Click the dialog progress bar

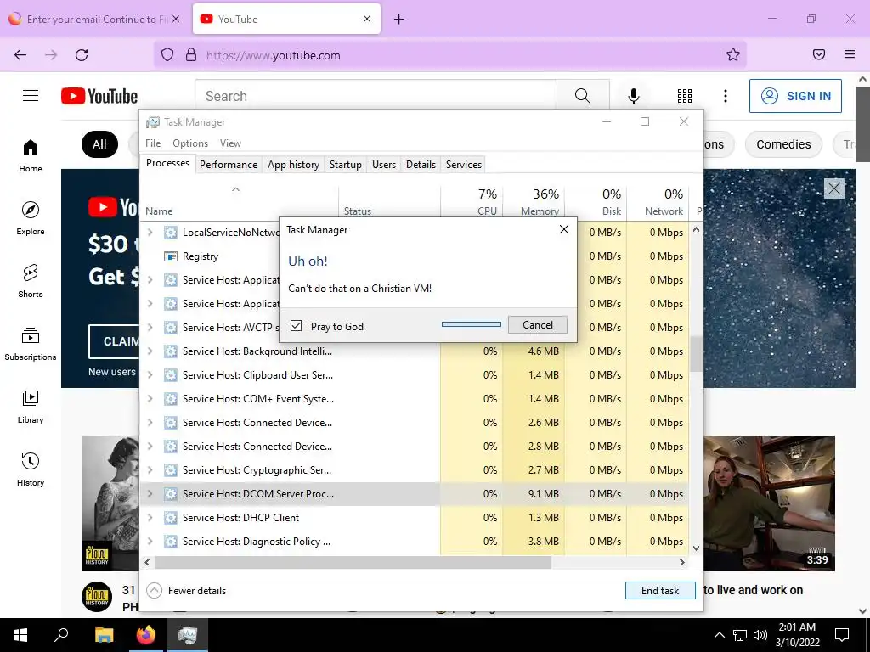point(471,324)
